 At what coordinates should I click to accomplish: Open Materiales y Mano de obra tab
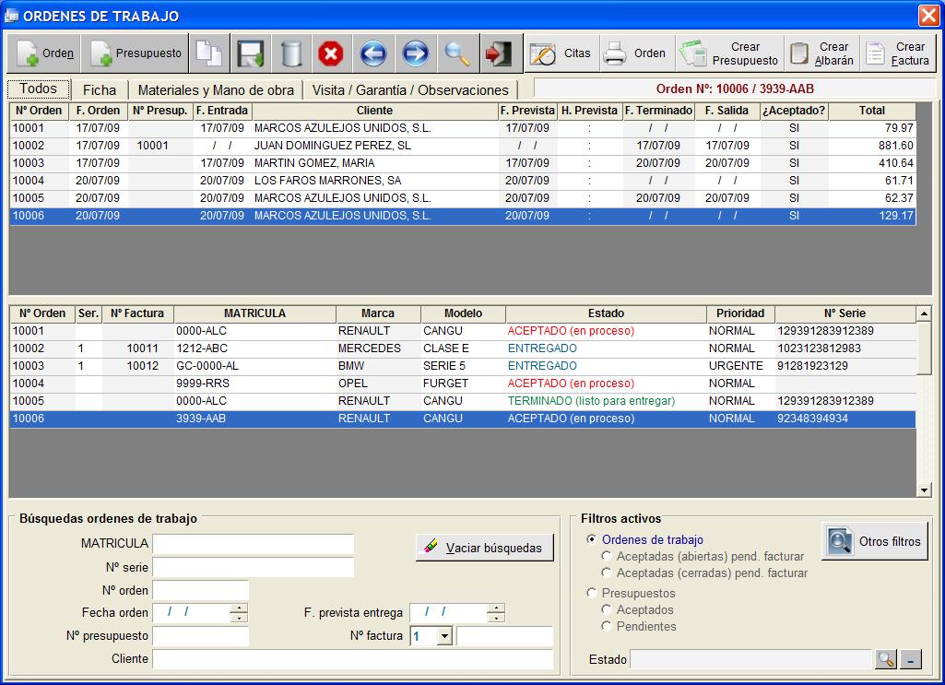tap(216, 90)
